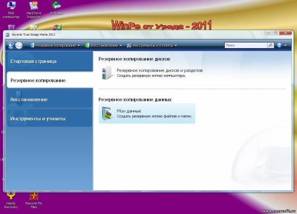Select Стартовая страница in sidebar
Screen dimensions: 297x214
[49, 61]
